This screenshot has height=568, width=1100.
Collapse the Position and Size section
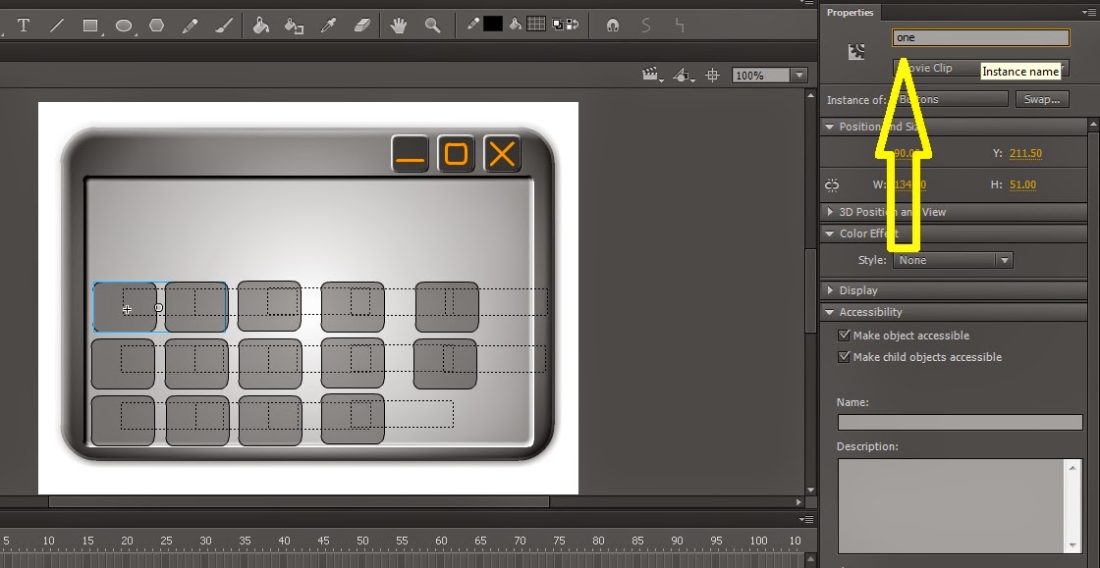pyautogui.click(x=829, y=127)
